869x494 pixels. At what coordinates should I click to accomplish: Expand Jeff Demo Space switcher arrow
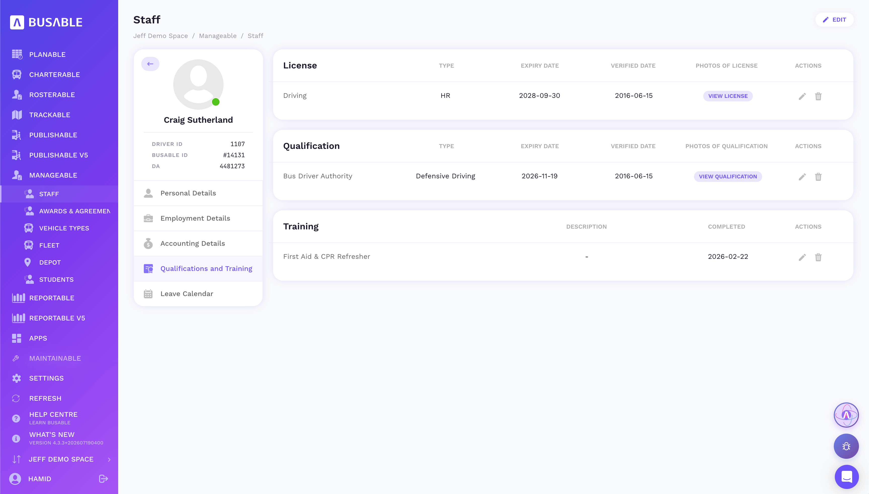click(x=109, y=459)
